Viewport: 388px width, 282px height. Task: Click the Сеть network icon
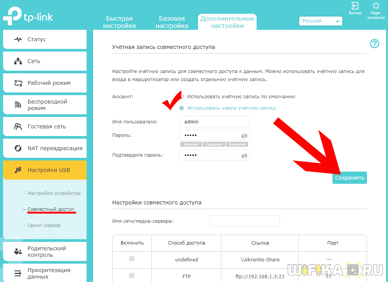pyautogui.click(x=18, y=61)
